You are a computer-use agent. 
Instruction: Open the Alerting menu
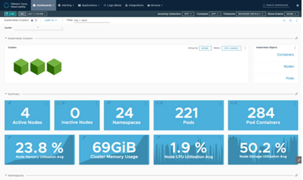pos(66,5)
